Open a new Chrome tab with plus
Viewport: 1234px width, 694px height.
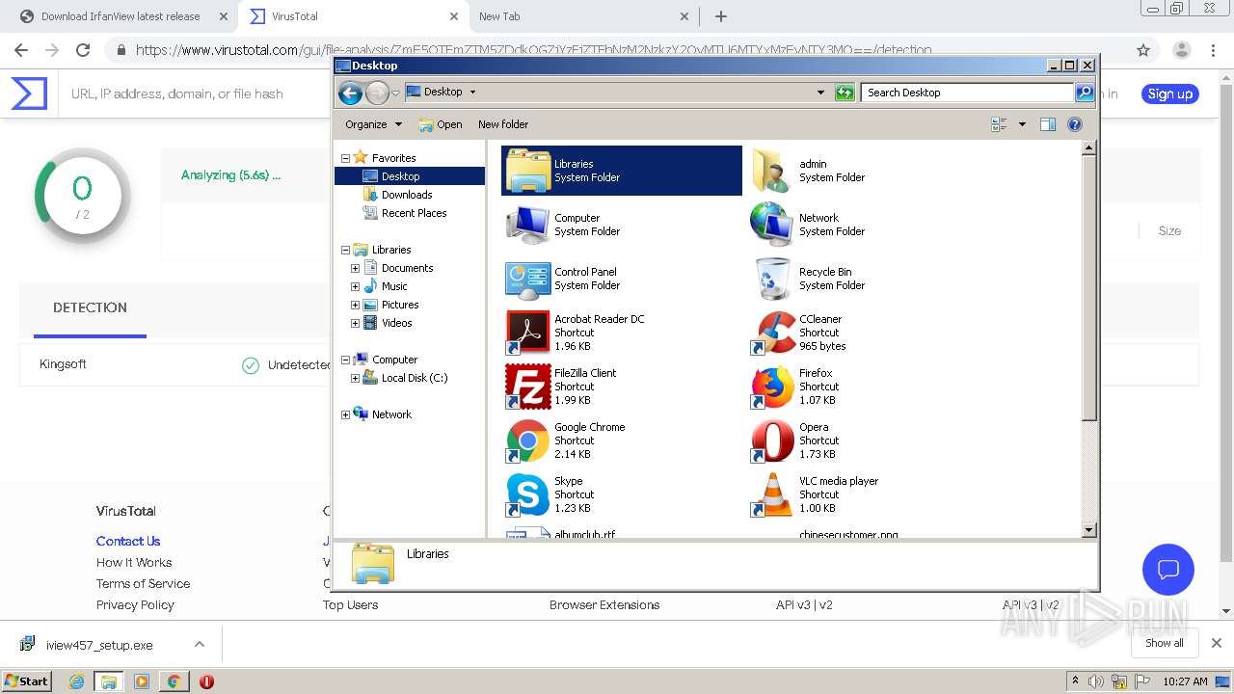721,16
